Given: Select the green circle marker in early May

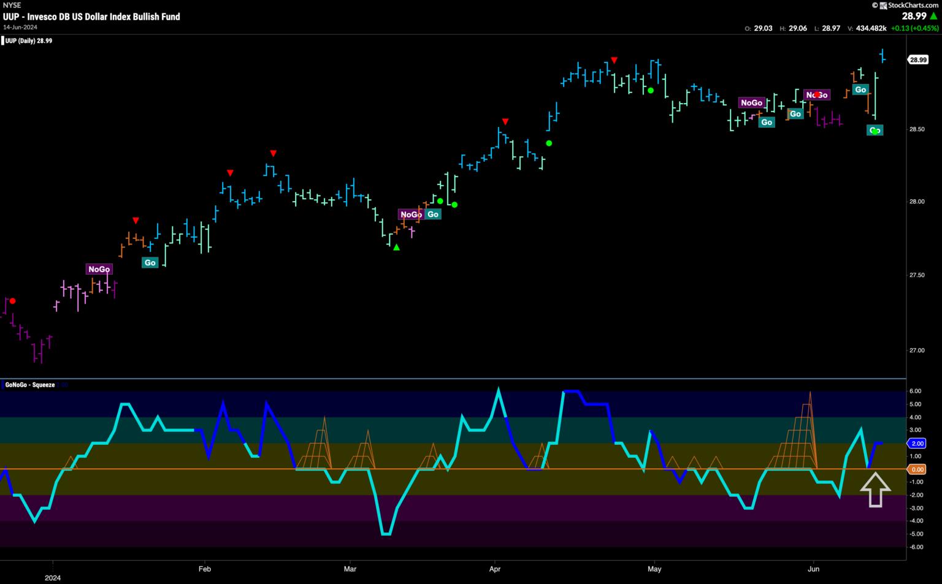Looking at the screenshot, I should pos(651,91).
